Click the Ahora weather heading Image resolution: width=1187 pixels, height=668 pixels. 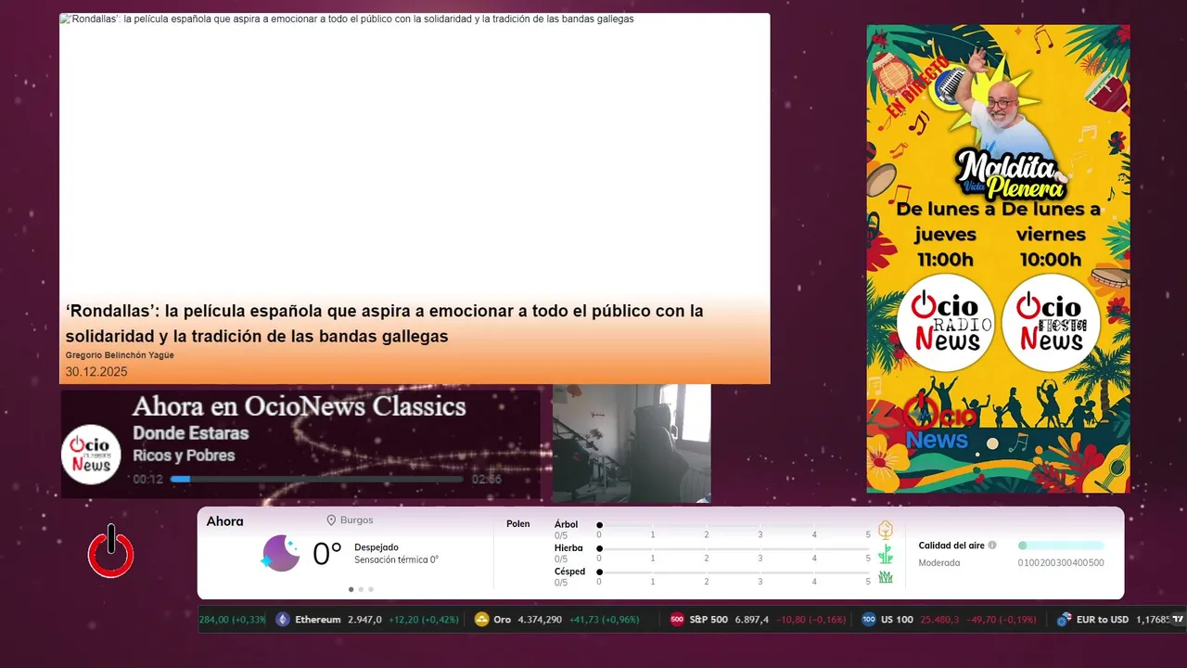pos(225,521)
